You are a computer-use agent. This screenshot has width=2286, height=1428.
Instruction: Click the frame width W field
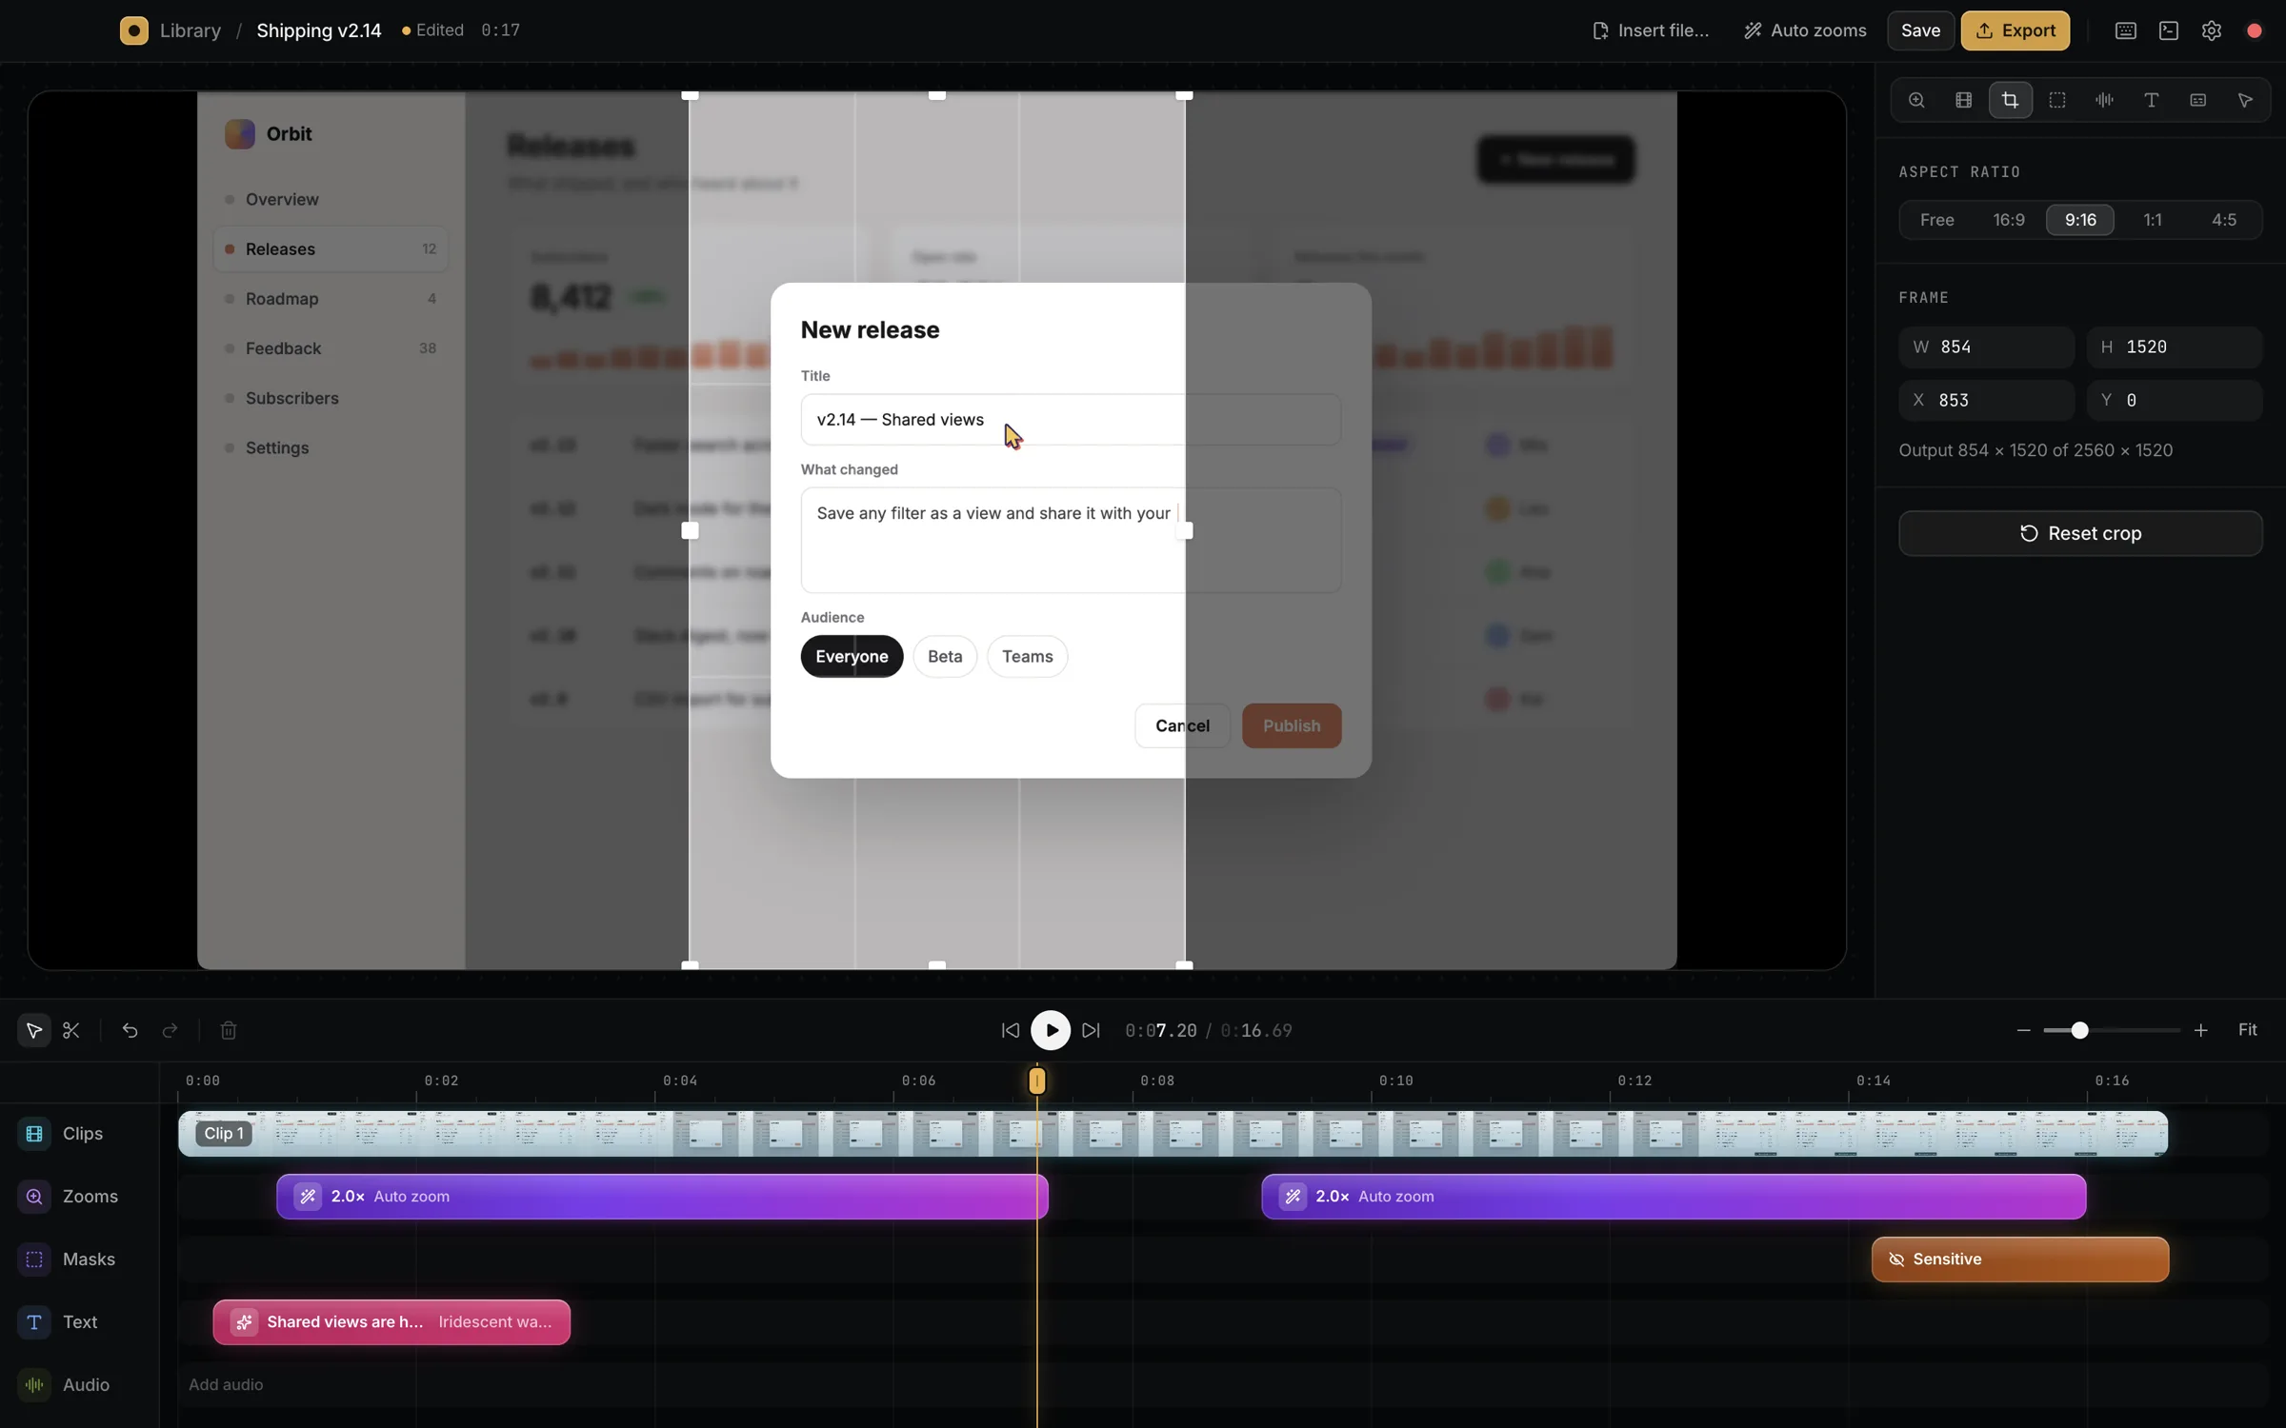1986,347
